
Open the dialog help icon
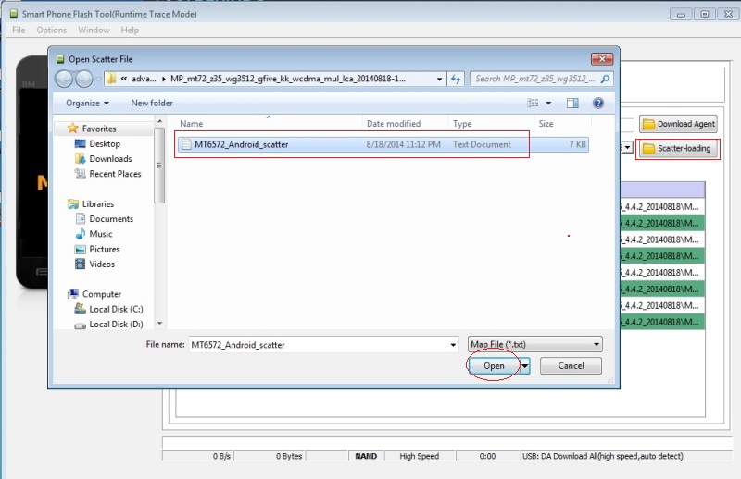pos(597,103)
